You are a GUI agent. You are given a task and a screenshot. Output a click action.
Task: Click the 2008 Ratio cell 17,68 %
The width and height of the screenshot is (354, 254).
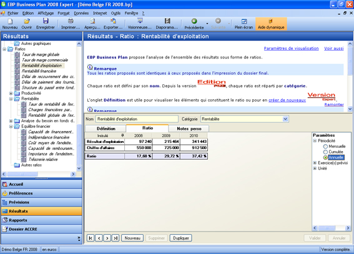click(139, 156)
